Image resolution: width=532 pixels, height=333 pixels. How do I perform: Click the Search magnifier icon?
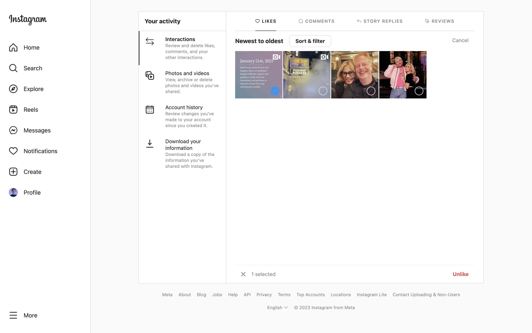tap(13, 68)
